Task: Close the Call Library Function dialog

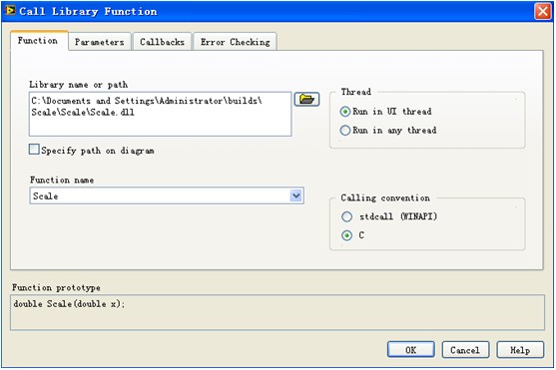Action: coord(543,11)
